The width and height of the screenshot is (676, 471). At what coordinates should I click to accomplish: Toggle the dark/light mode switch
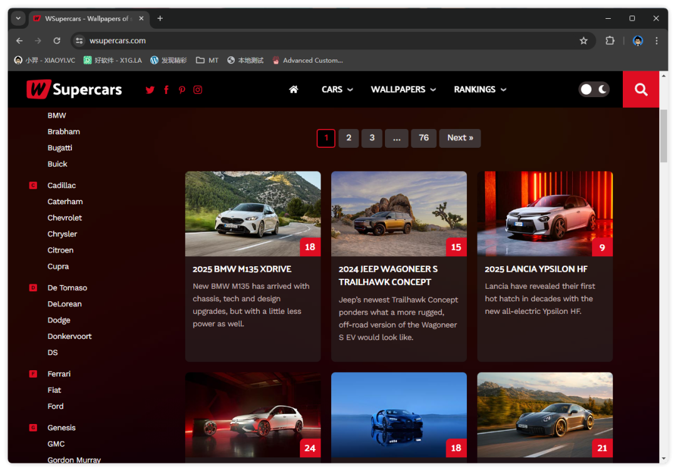tap(593, 90)
